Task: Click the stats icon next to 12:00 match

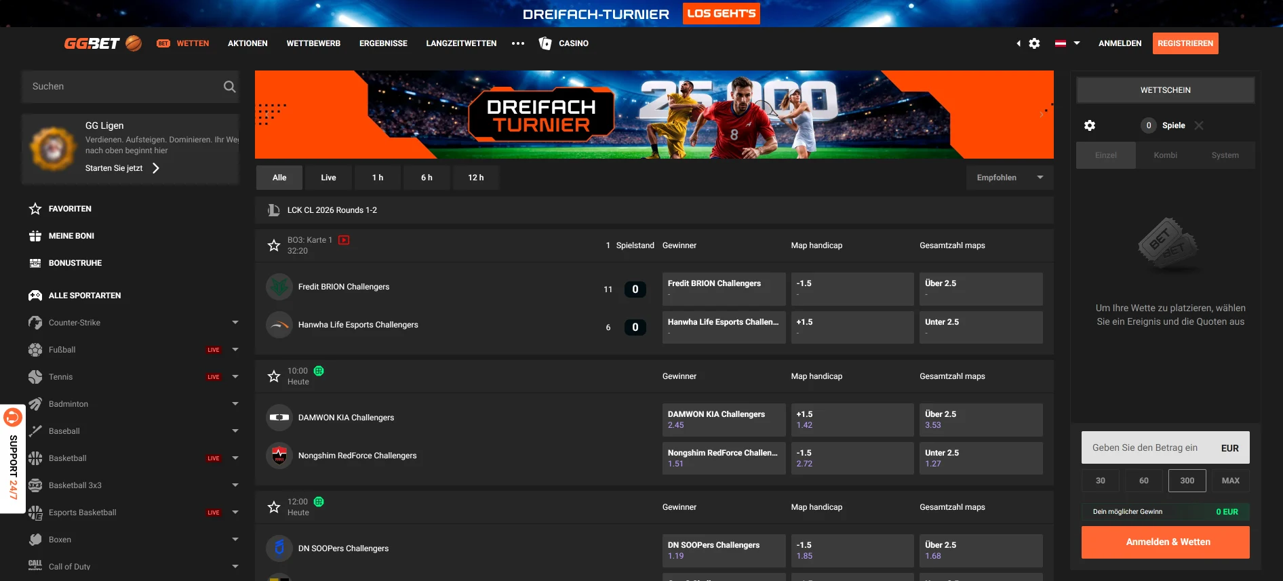Action: click(x=319, y=502)
